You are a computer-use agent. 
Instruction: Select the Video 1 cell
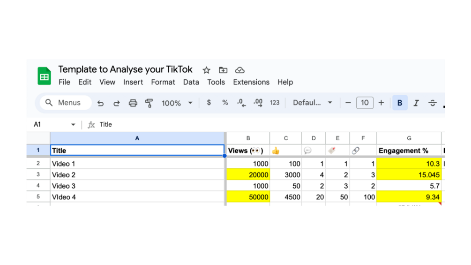click(137, 164)
